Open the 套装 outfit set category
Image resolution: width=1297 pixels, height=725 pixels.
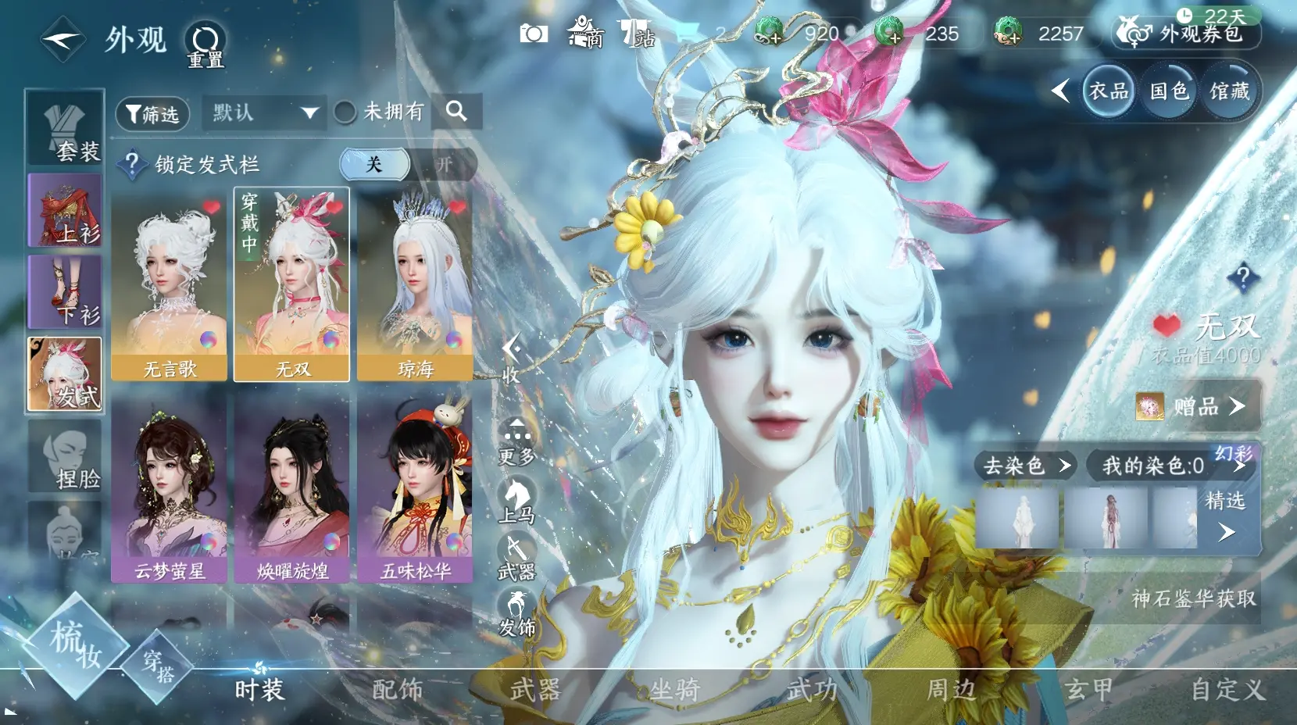coord(65,129)
